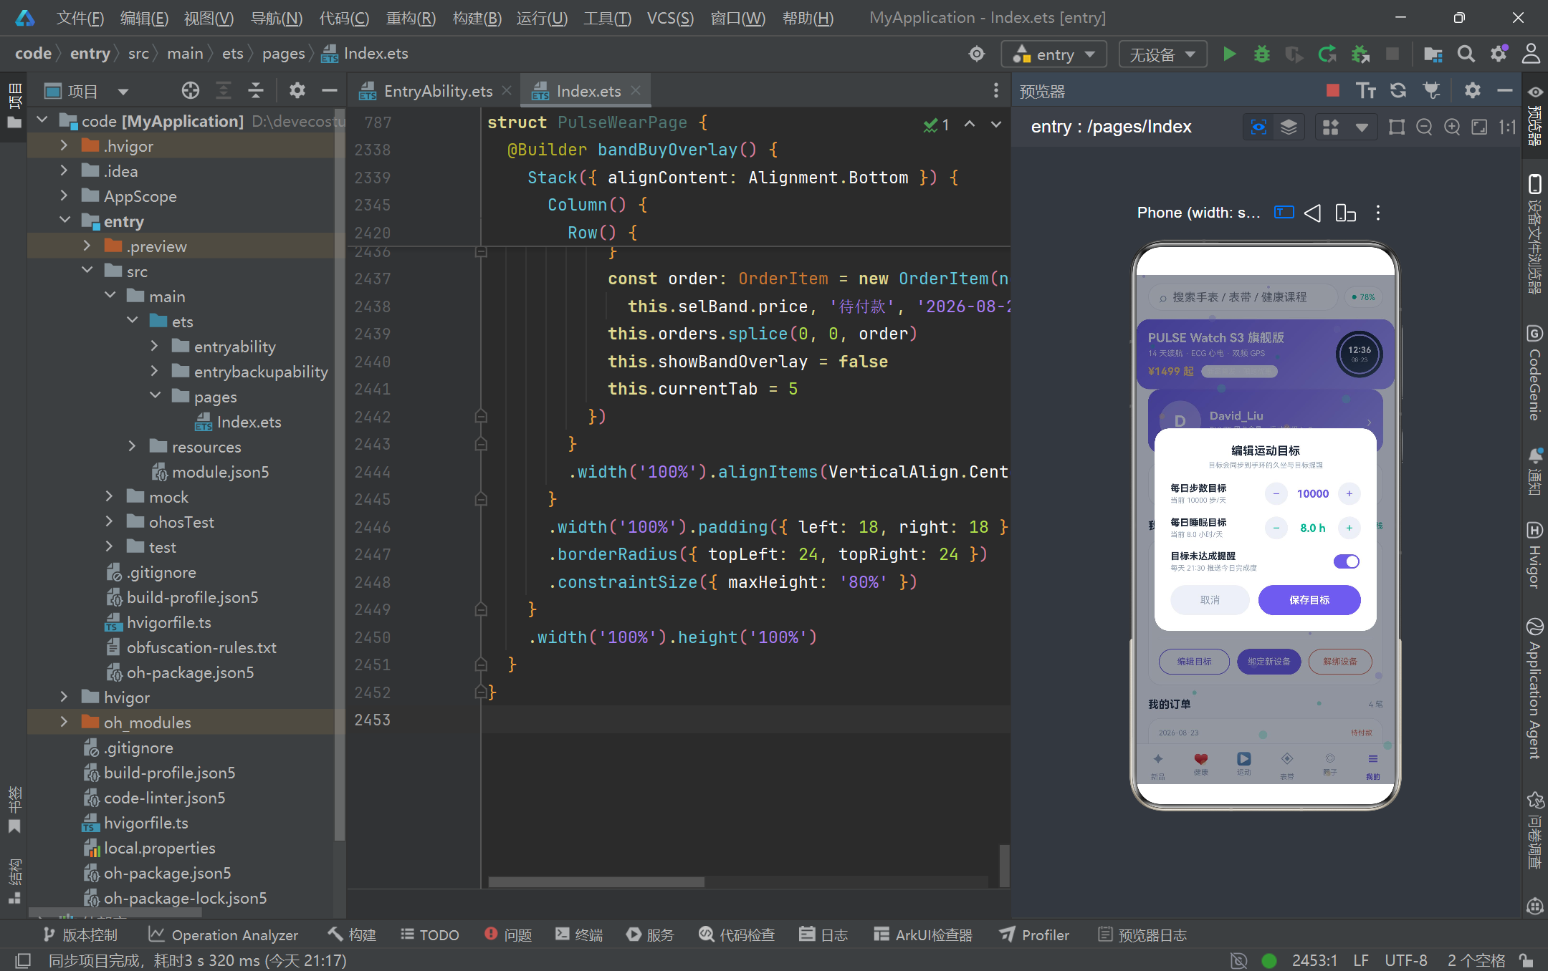Jump to next highlighted problem arrow
Image resolution: width=1548 pixels, height=971 pixels.
tap(996, 125)
